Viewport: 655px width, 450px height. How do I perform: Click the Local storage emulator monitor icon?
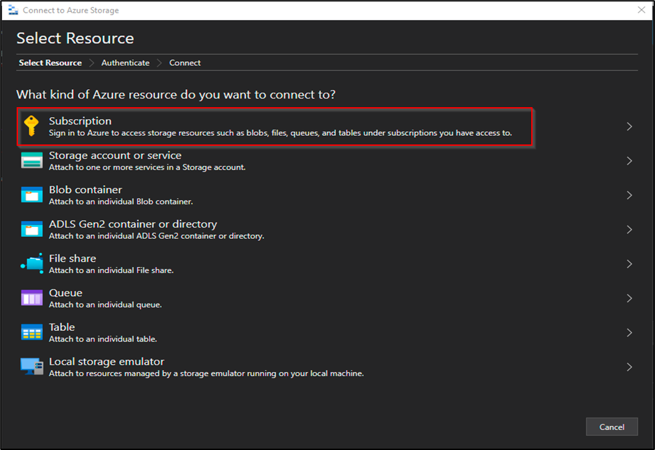tap(32, 366)
